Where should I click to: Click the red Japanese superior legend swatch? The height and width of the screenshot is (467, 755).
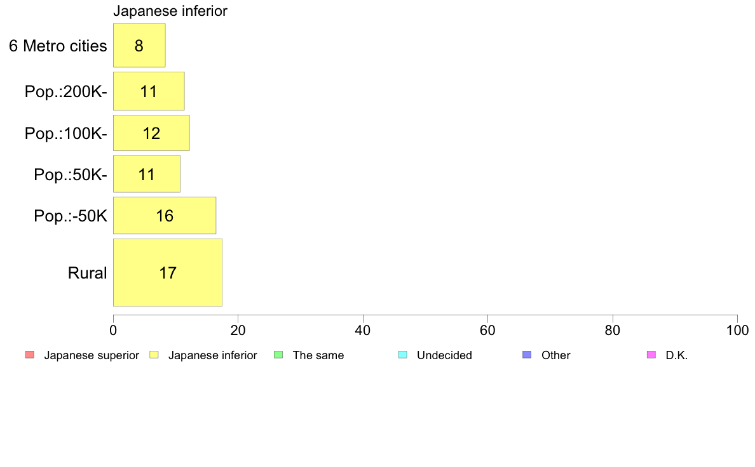30,355
